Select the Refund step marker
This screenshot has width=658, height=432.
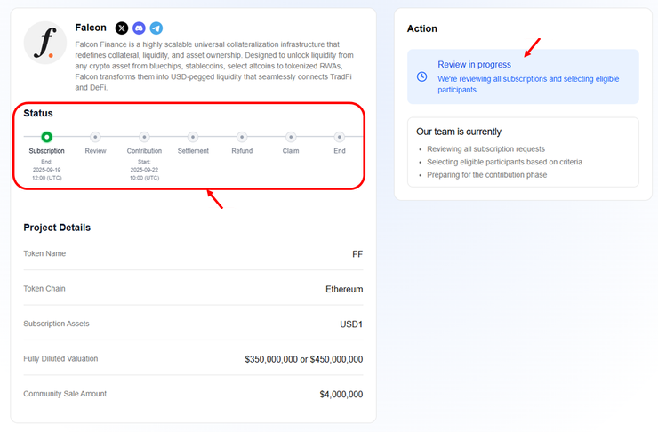[x=242, y=137]
